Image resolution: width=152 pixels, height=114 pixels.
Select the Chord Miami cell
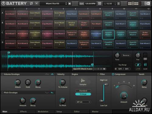[x=96, y=35]
